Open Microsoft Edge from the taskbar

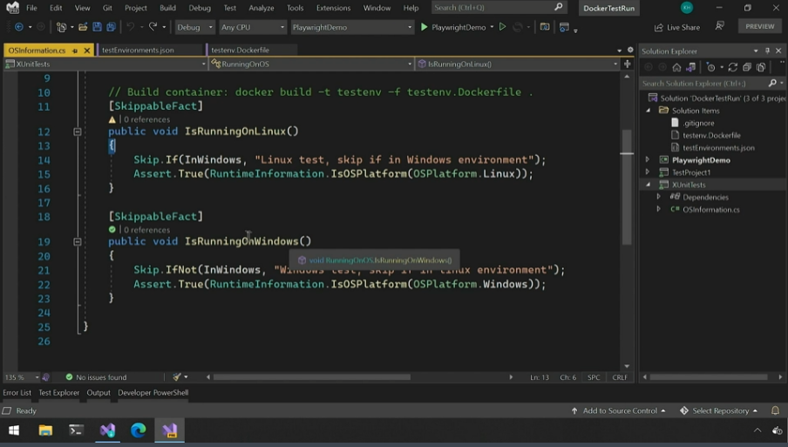pyautogui.click(x=139, y=430)
